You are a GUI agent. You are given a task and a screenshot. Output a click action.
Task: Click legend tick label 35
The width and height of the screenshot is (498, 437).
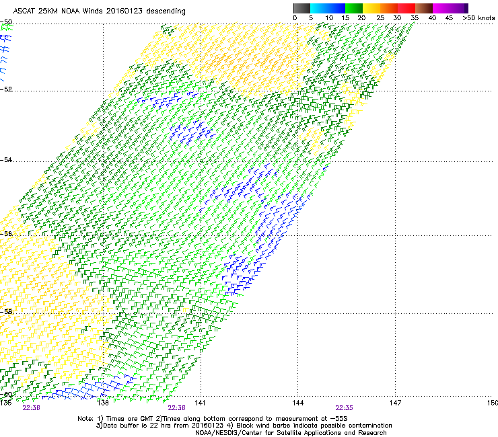coord(415,18)
